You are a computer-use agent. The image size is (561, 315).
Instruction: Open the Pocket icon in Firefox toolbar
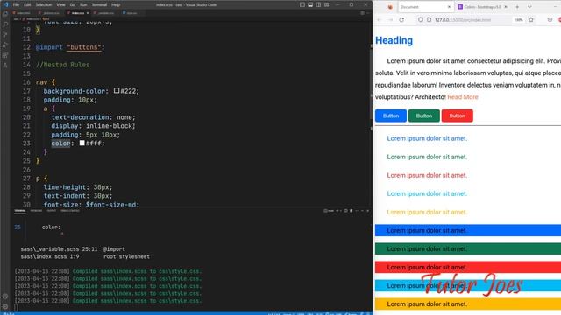(x=550, y=20)
